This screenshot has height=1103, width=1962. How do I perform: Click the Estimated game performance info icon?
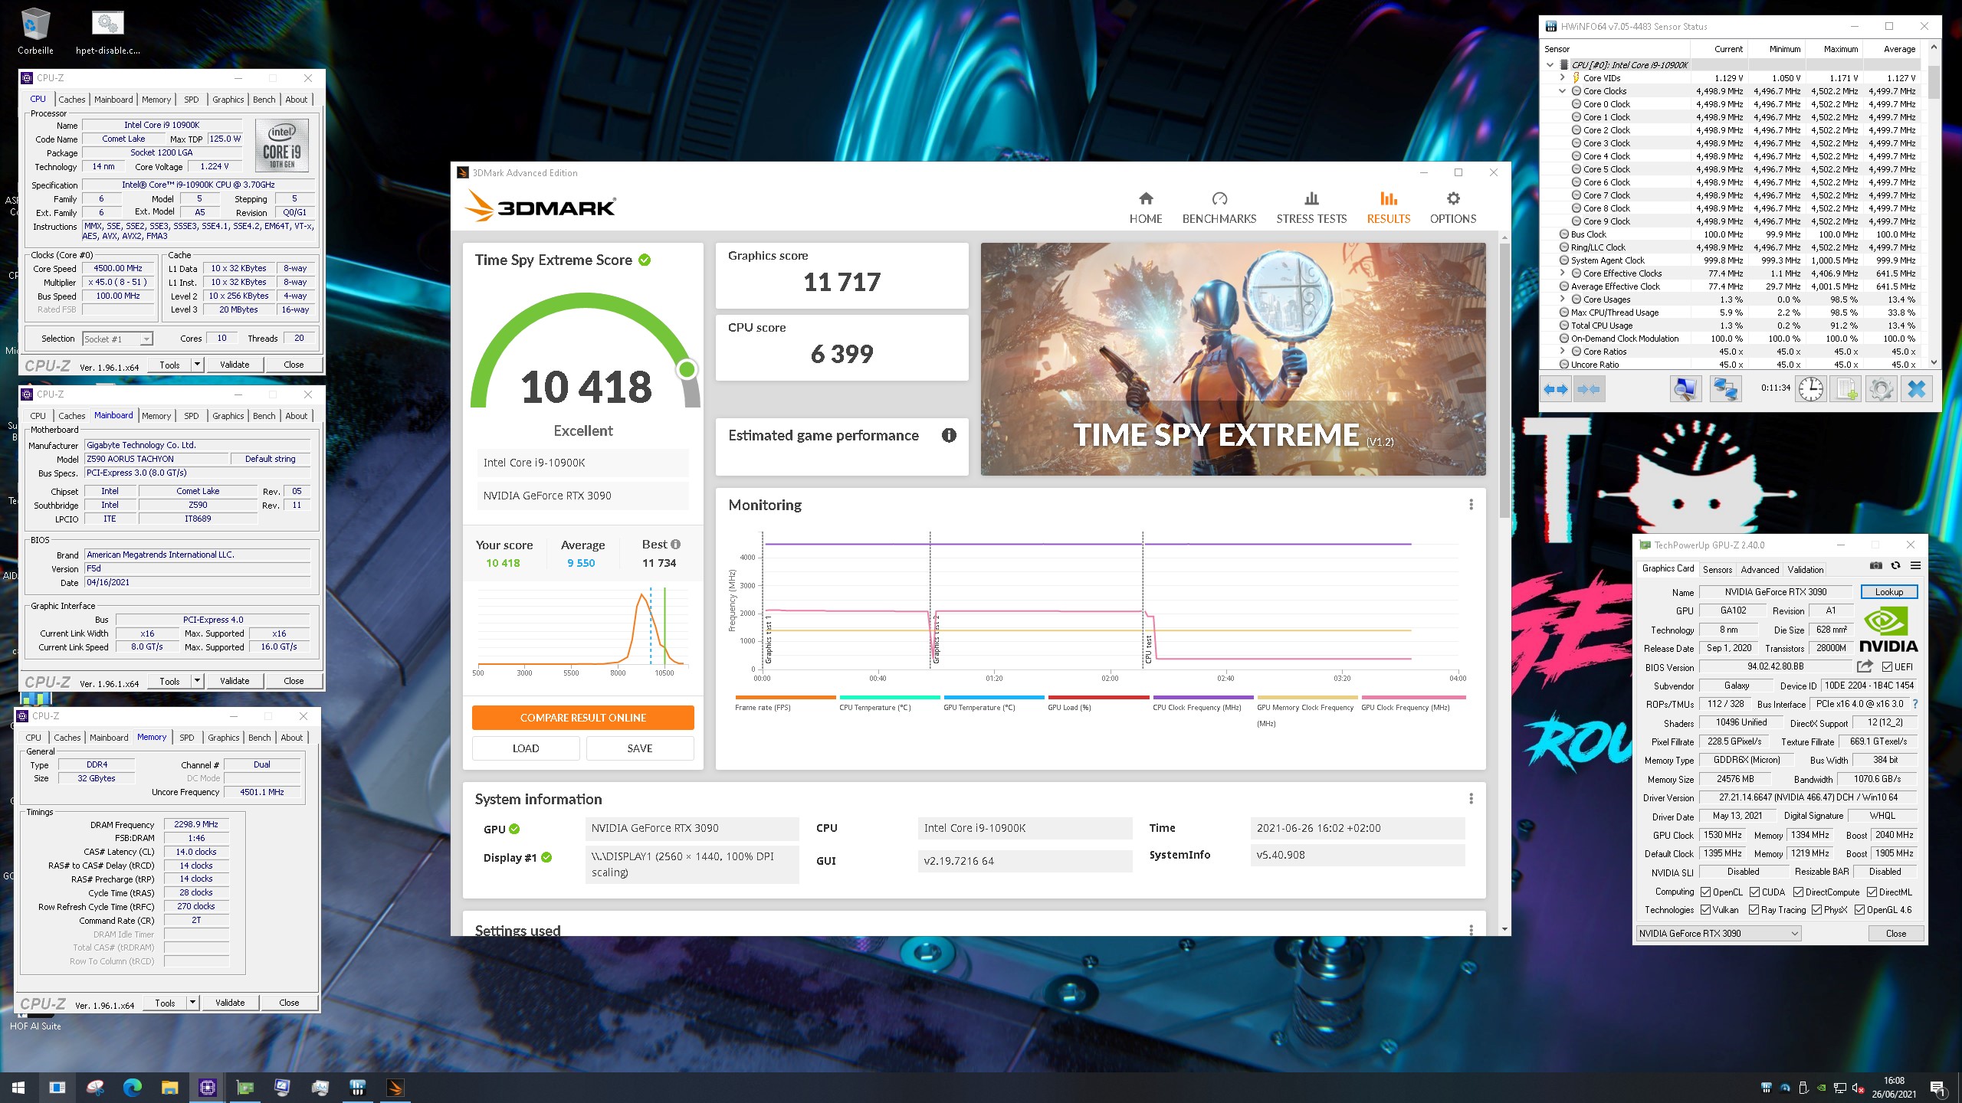(x=949, y=435)
